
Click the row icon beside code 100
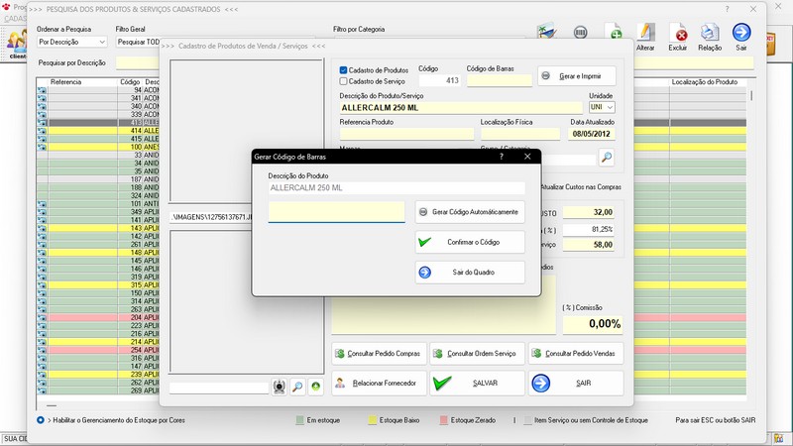(x=42, y=147)
